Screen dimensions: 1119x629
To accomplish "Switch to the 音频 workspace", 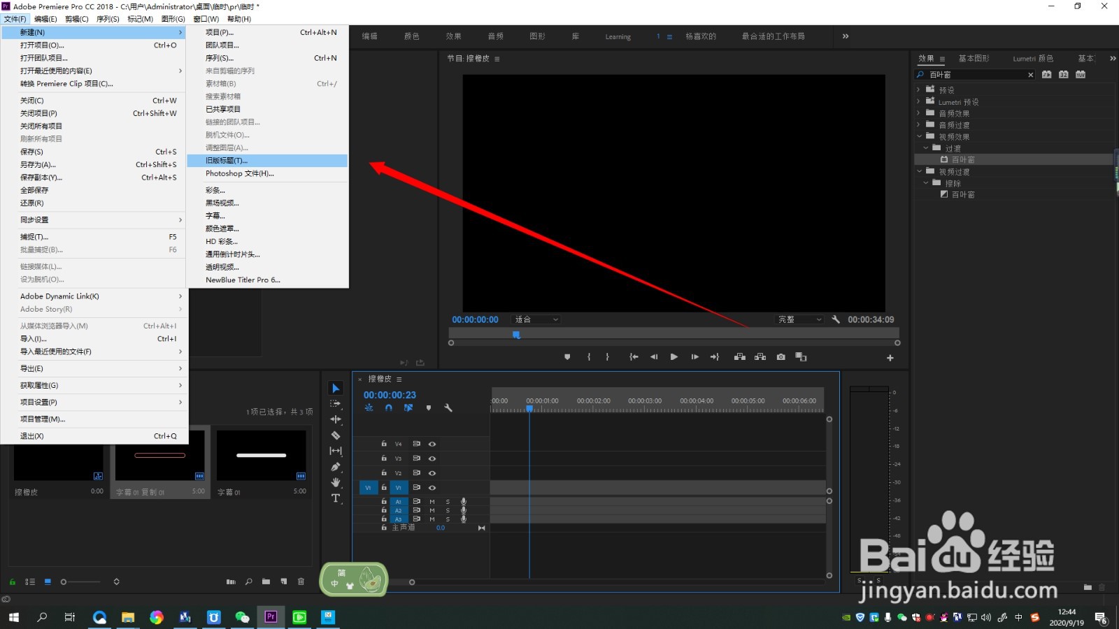I will (x=496, y=36).
